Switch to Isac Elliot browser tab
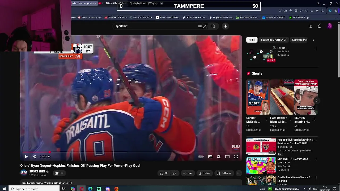Viewport: 340px width, 191px height. point(112,3)
